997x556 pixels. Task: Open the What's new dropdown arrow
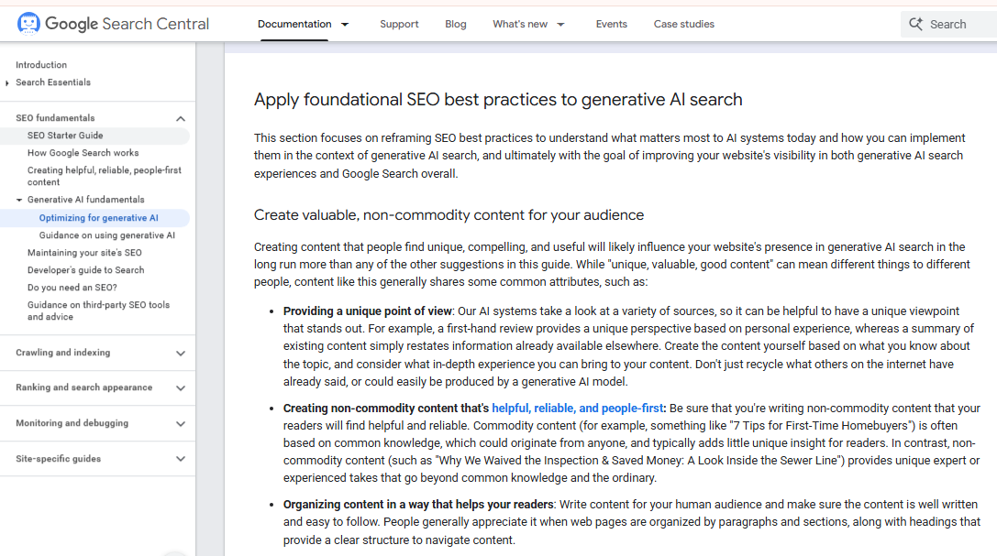pyautogui.click(x=560, y=24)
